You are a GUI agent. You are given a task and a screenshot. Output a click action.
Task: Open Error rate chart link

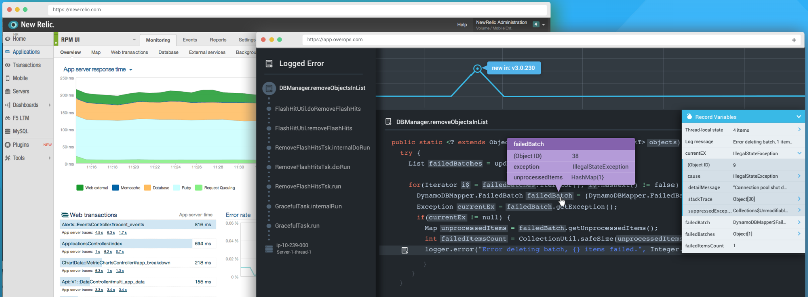coord(238,215)
